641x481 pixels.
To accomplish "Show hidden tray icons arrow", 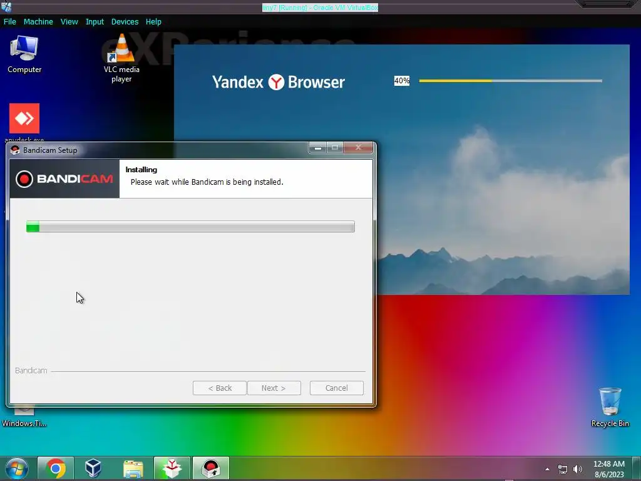I will point(547,469).
